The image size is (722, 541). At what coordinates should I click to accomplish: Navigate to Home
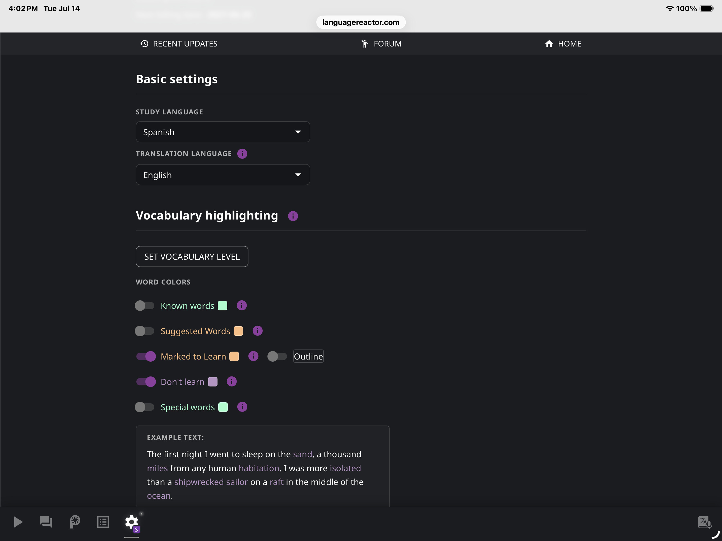pyautogui.click(x=563, y=44)
